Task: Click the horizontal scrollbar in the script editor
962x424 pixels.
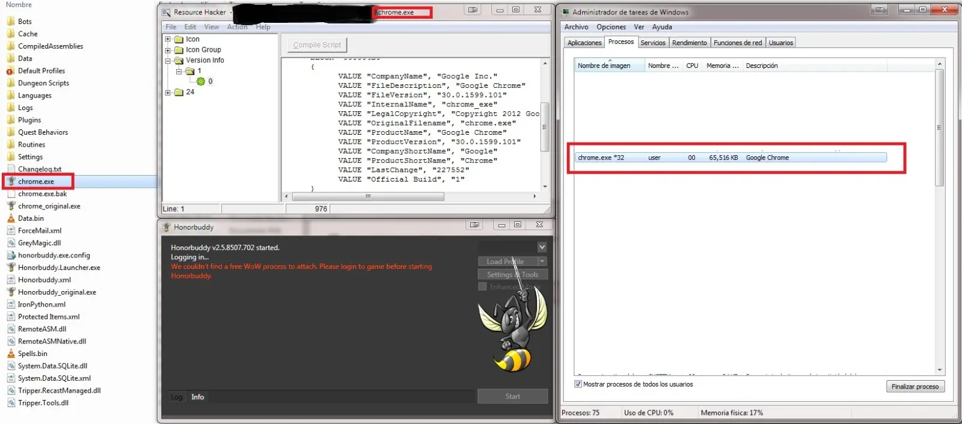Action: [x=368, y=196]
